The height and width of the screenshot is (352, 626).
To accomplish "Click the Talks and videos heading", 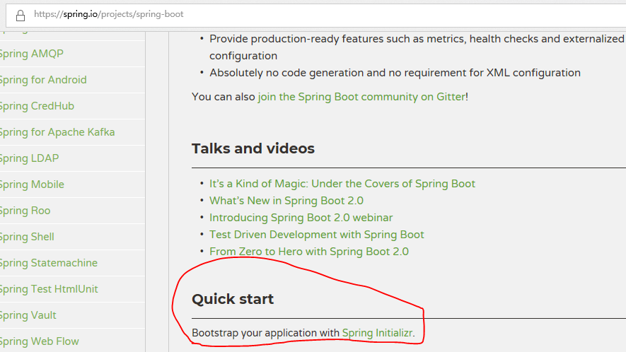I will tap(253, 148).
